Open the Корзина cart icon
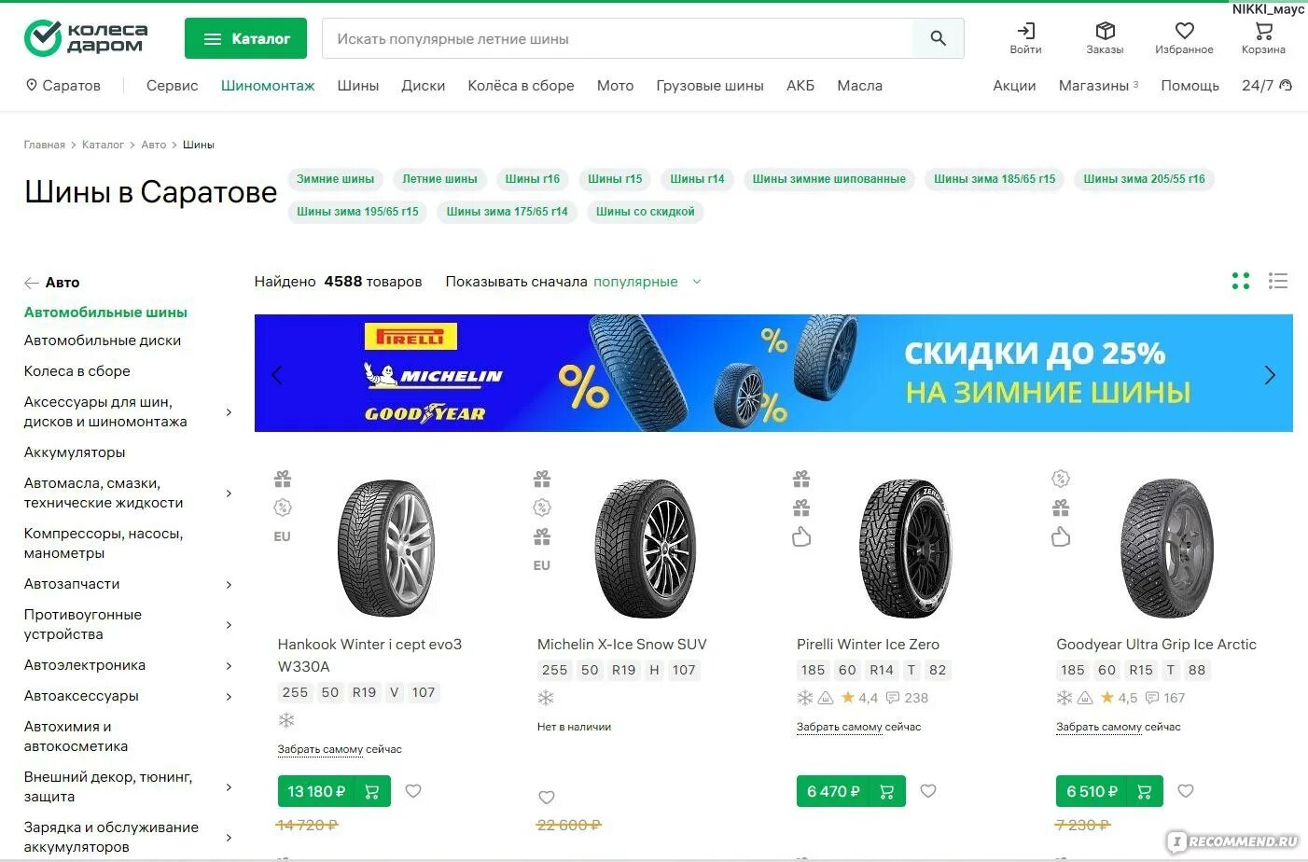Image resolution: width=1308 pixels, height=862 pixels. [x=1263, y=31]
